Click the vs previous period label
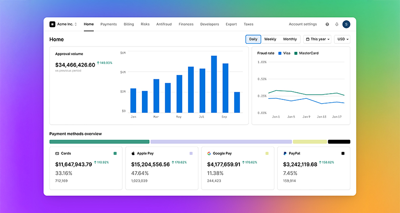400x213 pixels. tap(68, 70)
